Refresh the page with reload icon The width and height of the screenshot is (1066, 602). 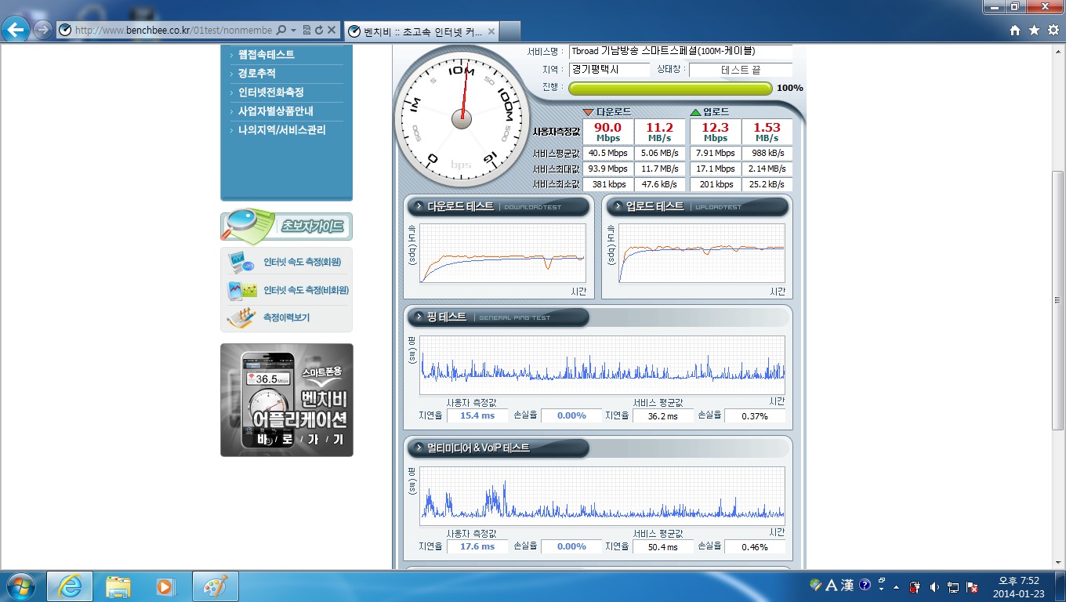[x=318, y=31]
